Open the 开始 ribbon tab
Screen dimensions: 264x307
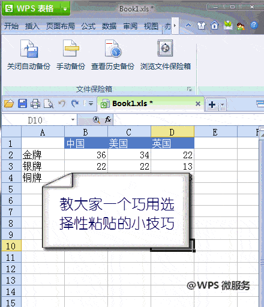11,26
